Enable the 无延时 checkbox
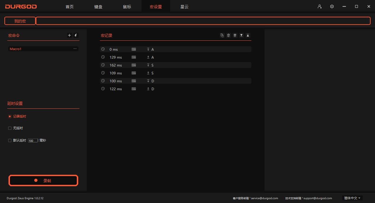 (x=10, y=128)
